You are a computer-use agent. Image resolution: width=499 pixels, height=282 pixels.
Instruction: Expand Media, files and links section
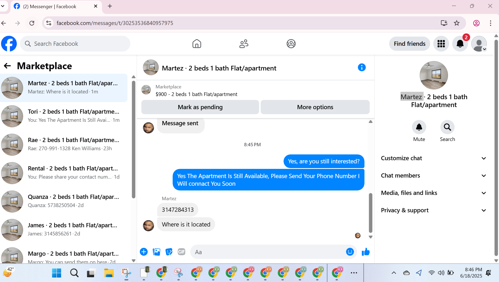(x=434, y=193)
